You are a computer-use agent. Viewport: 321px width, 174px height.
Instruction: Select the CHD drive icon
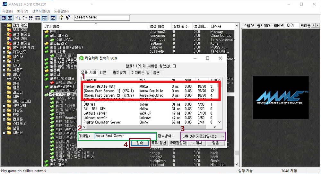point(9,79)
